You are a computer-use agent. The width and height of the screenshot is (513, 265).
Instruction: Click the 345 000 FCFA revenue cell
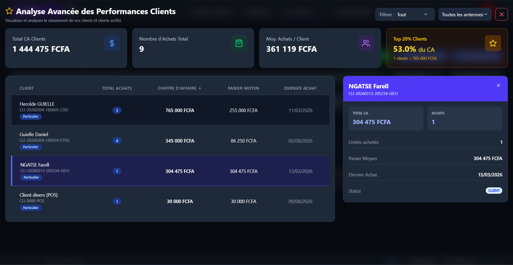(180, 141)
